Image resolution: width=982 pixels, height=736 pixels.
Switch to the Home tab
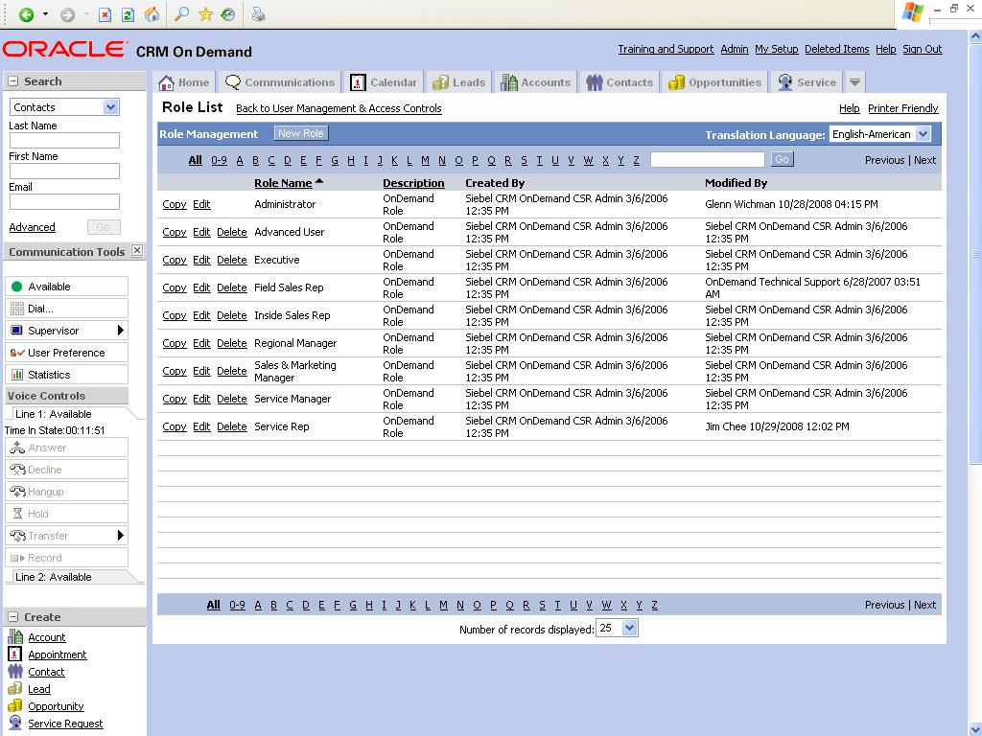click(183, 82)
